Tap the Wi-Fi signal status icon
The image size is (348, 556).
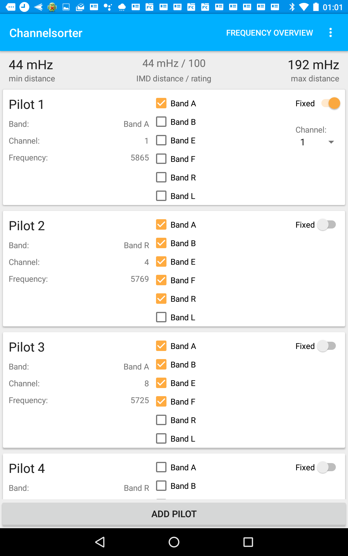point(304,7)
